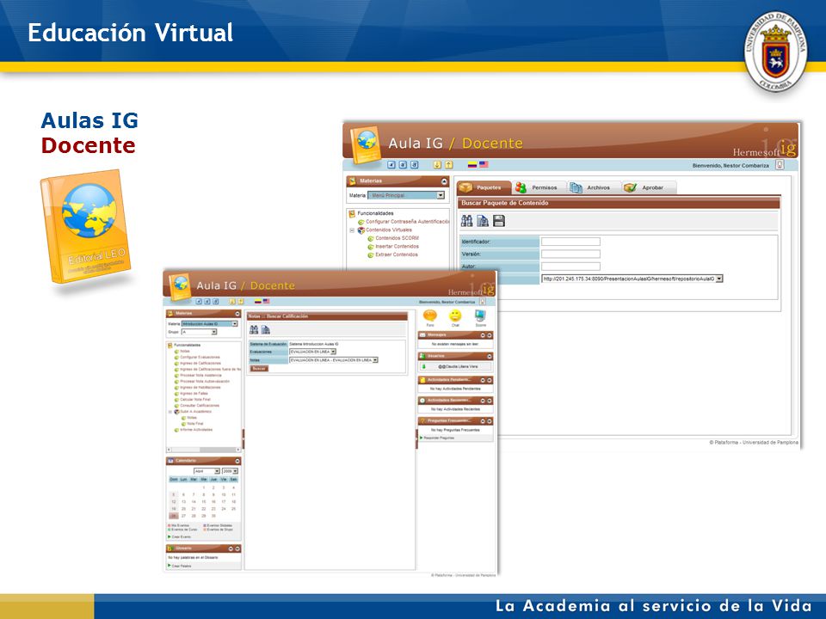Collapse the Contenidos Virtuales tree node
826x619 pixels.
click(x=353, y=230)
